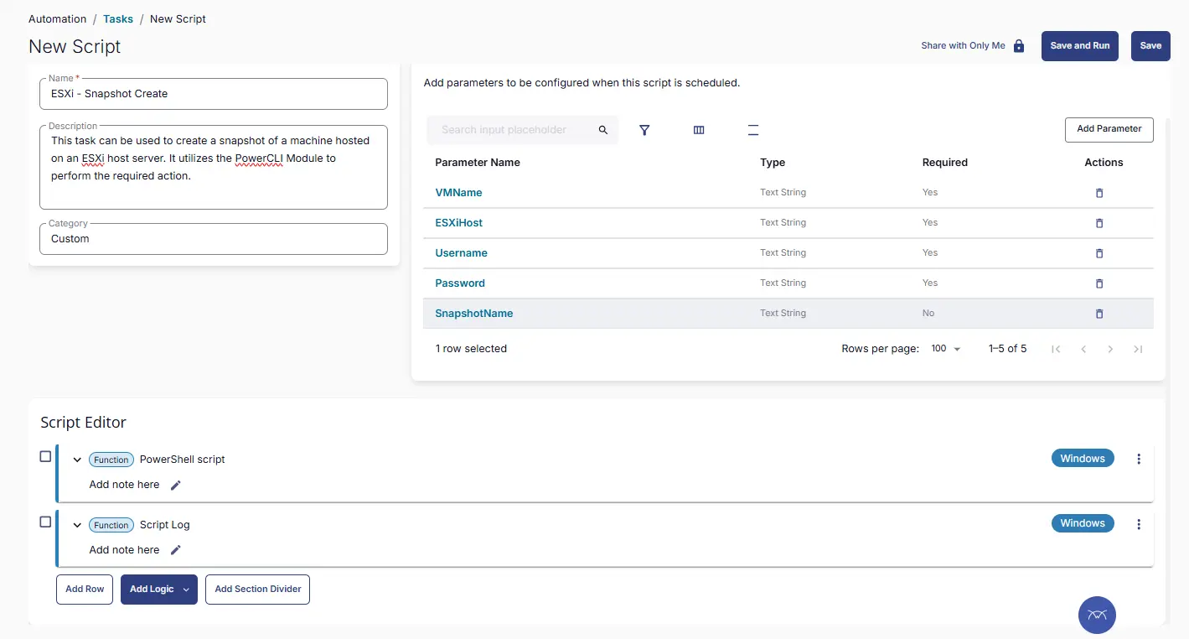Check the PowerShell script row checkbox
Screen dimensions: 1189x639
tap(46, 457)
